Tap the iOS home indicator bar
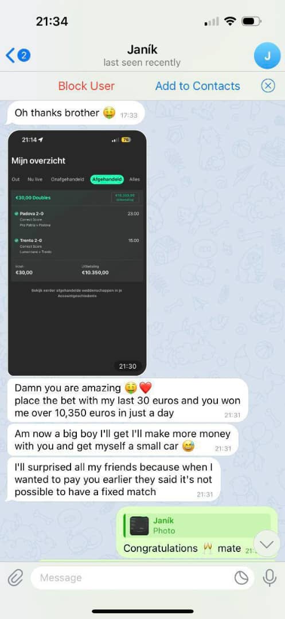The image size is (285, 619). click(x=142, y=611)
